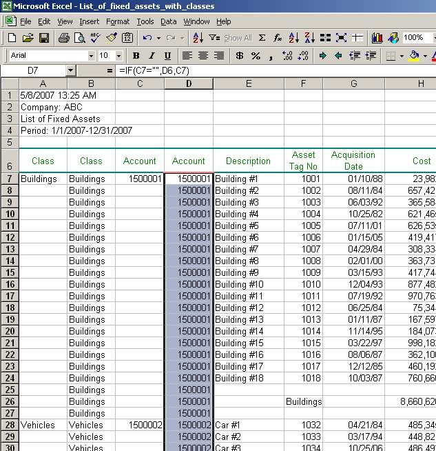Open Print Preview icon
The height and width of the screenshot is (451, 436).
pyautogui.click(x=80, y=38)
